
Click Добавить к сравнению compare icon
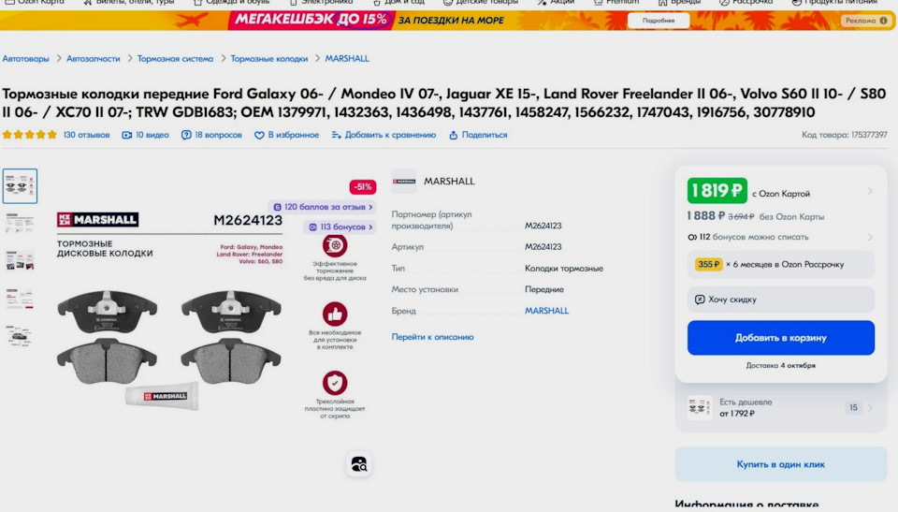[336, 136]
